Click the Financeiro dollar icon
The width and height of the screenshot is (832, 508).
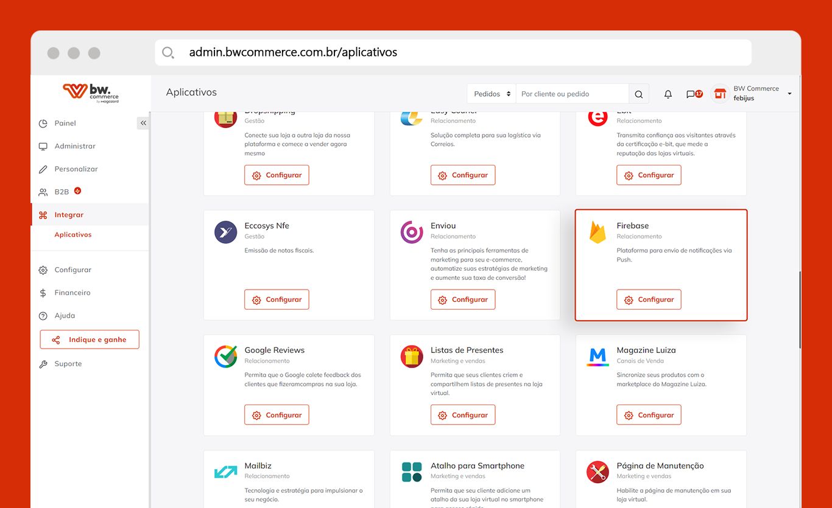click(x=43, y=293)
